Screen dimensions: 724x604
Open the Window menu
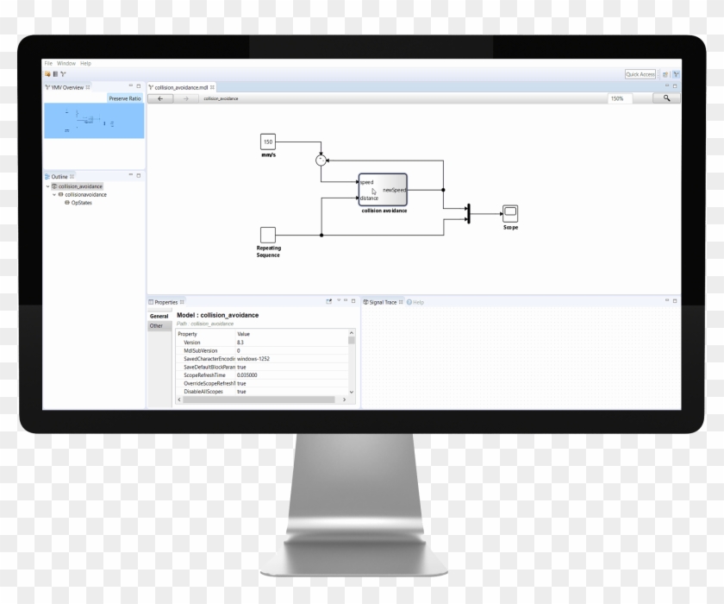[x=66, y=64]
